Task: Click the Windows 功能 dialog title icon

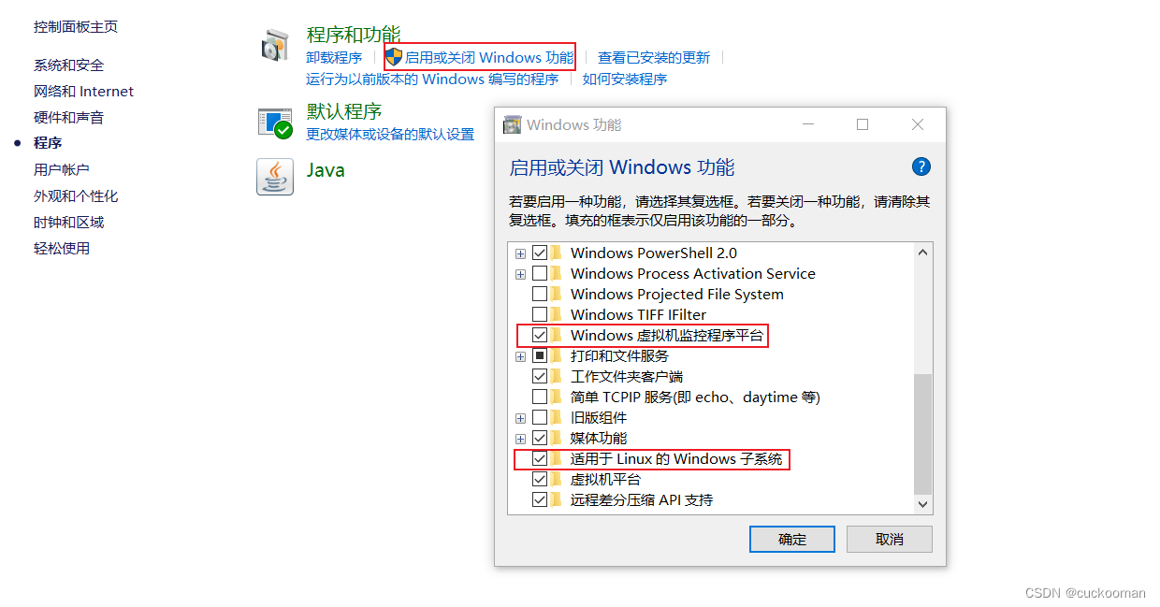Action: coord(512,125)
